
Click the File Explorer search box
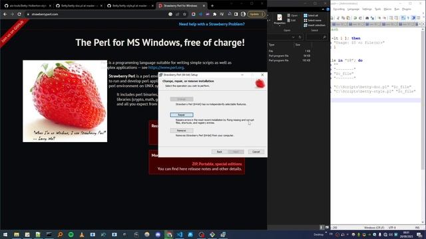(317, 37)
